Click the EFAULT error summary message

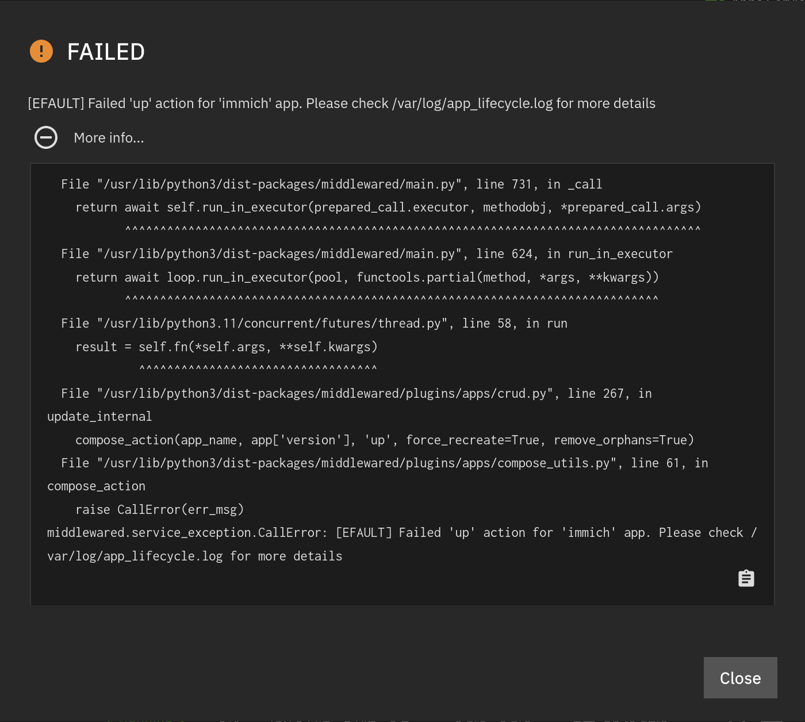[x=342, y=103]
